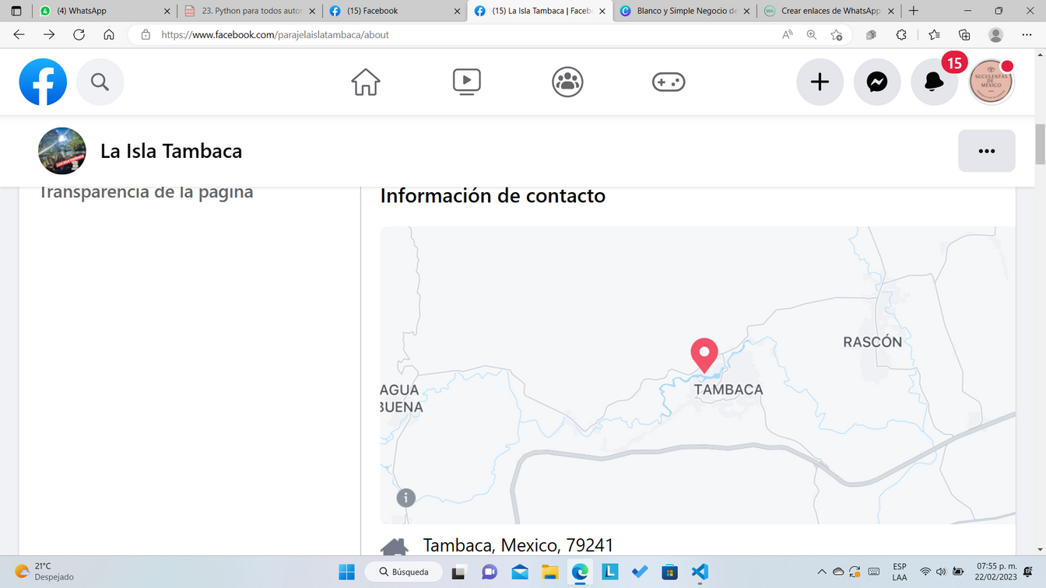
Task: Open the page three-dots options menu
Action: click(986, 151)
